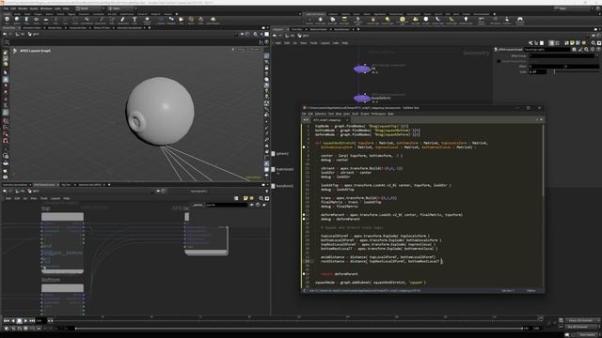The image size is (602, 338).
Task: Click the play forward button
Action: (25, 320)
